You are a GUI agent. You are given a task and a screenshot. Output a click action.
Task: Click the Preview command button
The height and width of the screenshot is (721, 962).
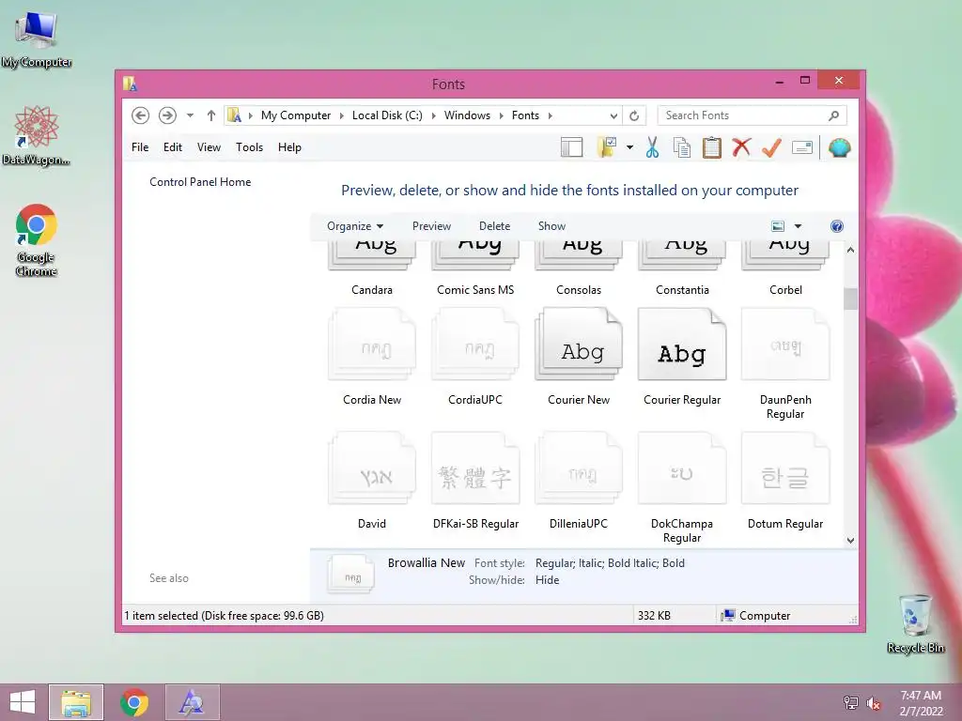pyautogui.click(x=431, y=226)
